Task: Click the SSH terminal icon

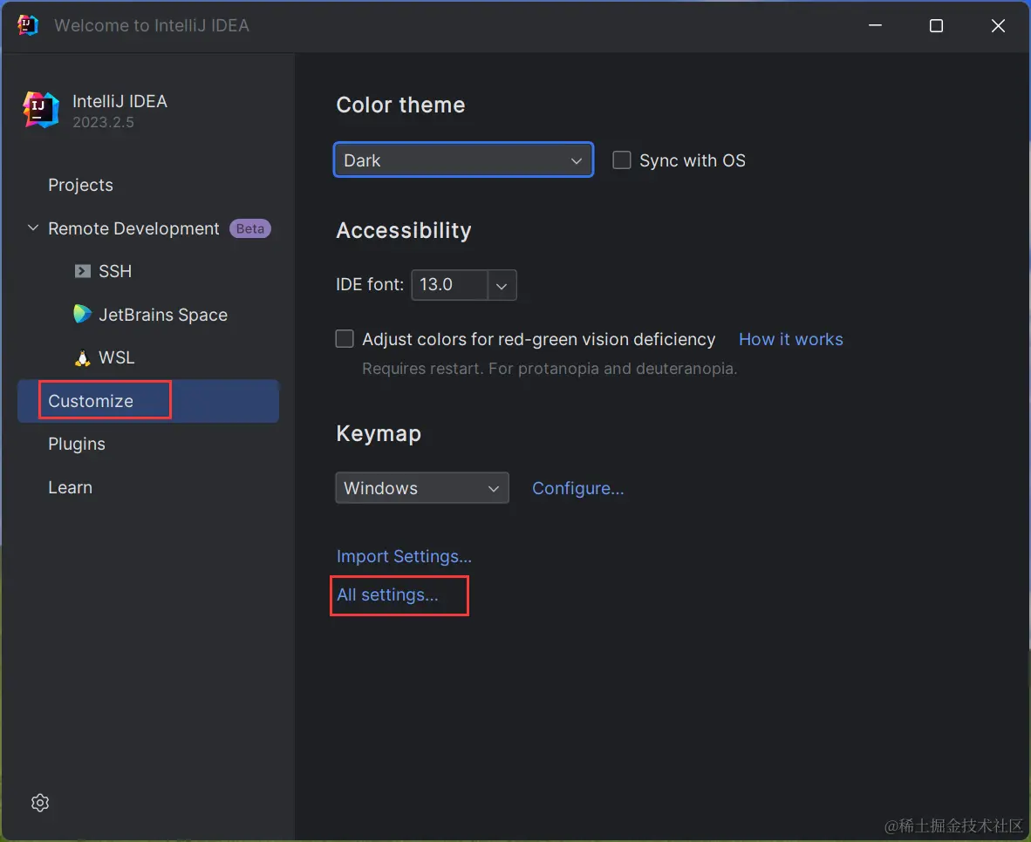Action: coord(82,271)
